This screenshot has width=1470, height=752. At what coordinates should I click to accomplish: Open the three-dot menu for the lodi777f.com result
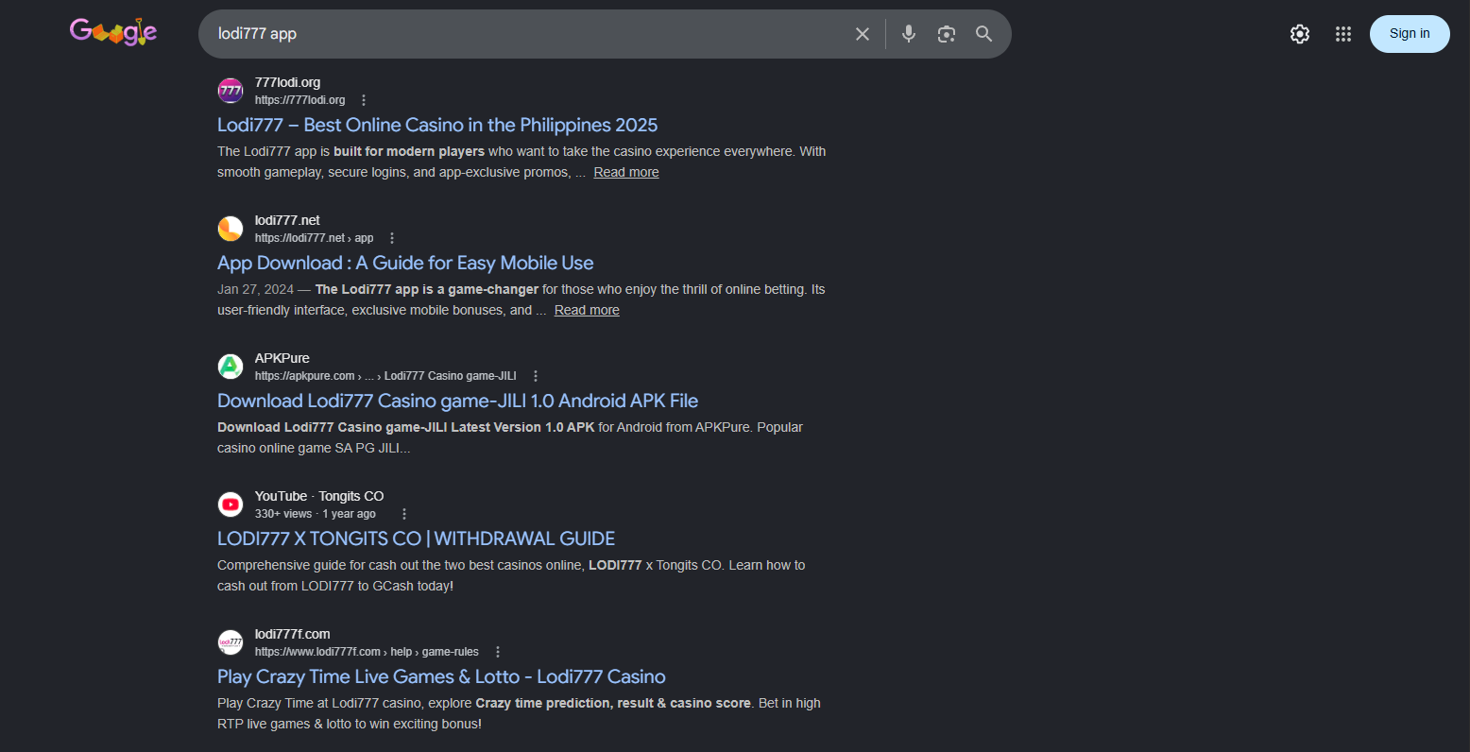498,652
